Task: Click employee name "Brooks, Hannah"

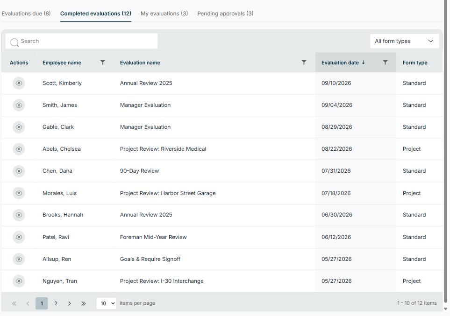Action: tap(63, 215)
